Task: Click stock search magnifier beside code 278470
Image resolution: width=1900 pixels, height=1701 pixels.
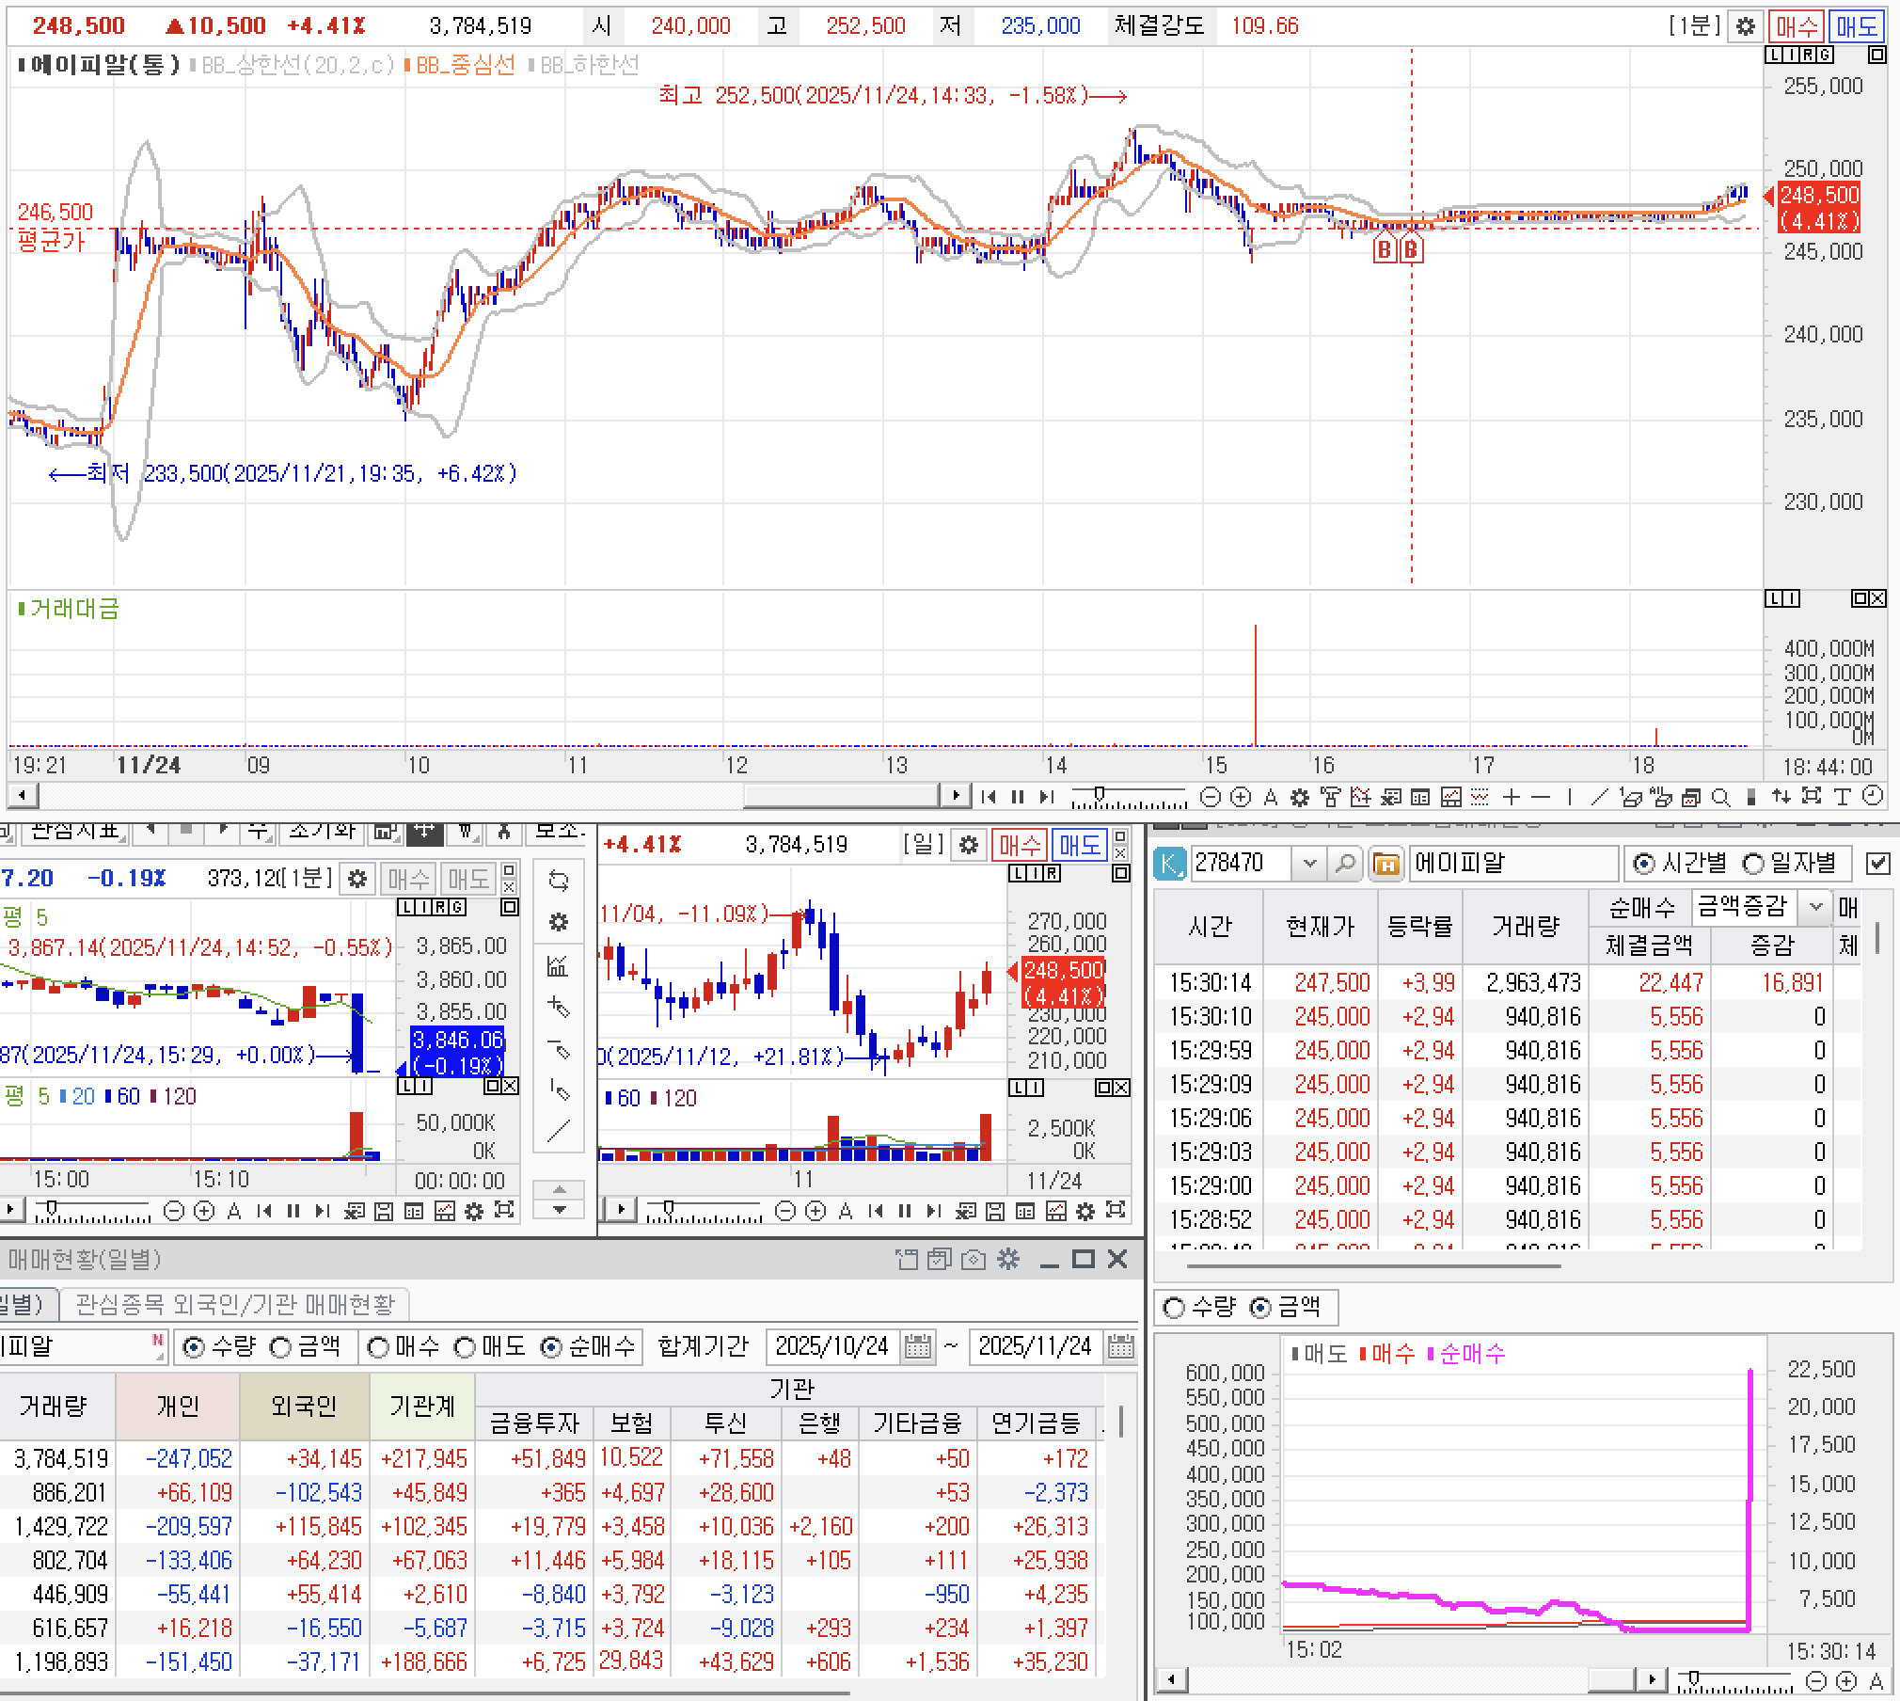Action: (1345, 863)
